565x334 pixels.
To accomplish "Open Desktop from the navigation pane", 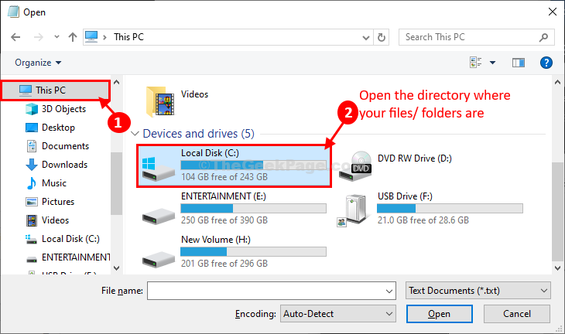I will (58, 128).
